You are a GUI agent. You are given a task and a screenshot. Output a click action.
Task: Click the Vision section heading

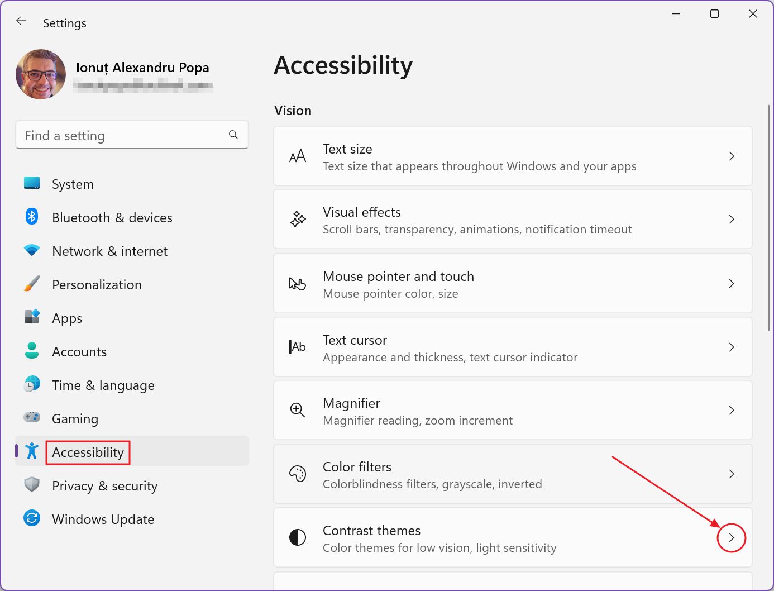click(293, 111)
